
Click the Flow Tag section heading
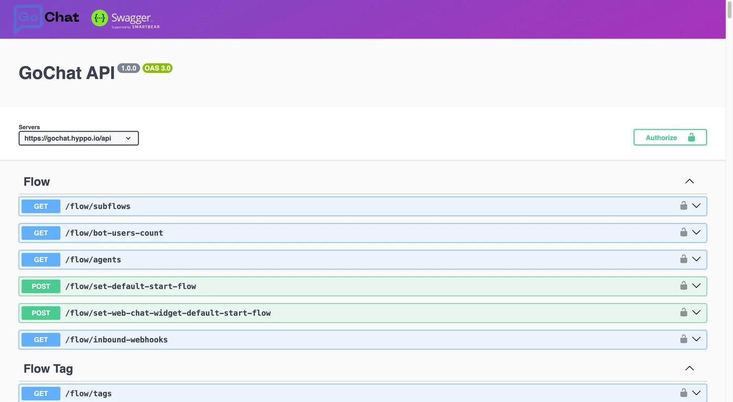(x=48, y=369)
